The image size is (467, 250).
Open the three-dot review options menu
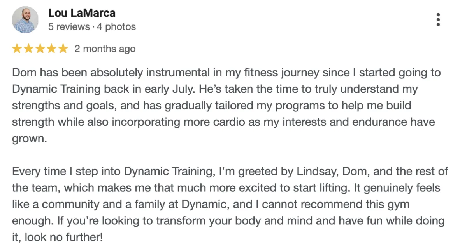pyautogui.click(x=438, y=19)
